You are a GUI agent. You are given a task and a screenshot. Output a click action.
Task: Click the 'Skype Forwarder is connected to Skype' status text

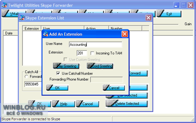coord(31,119)
